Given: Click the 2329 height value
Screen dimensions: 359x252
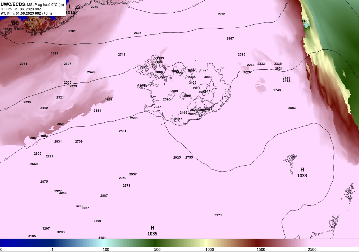Looking at the screenshot, I should tap(73, 86).
